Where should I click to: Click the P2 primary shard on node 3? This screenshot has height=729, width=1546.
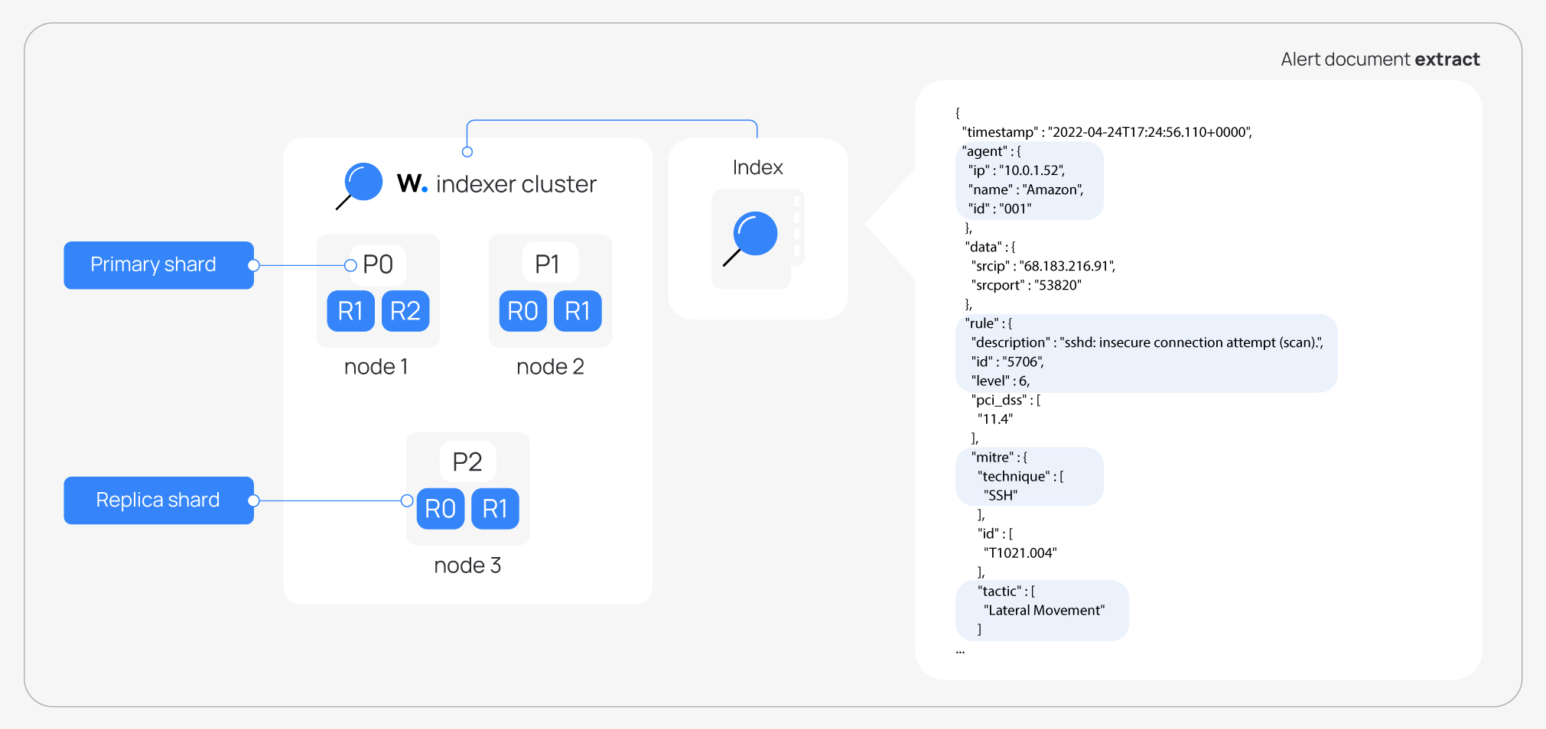coord(467,461)
